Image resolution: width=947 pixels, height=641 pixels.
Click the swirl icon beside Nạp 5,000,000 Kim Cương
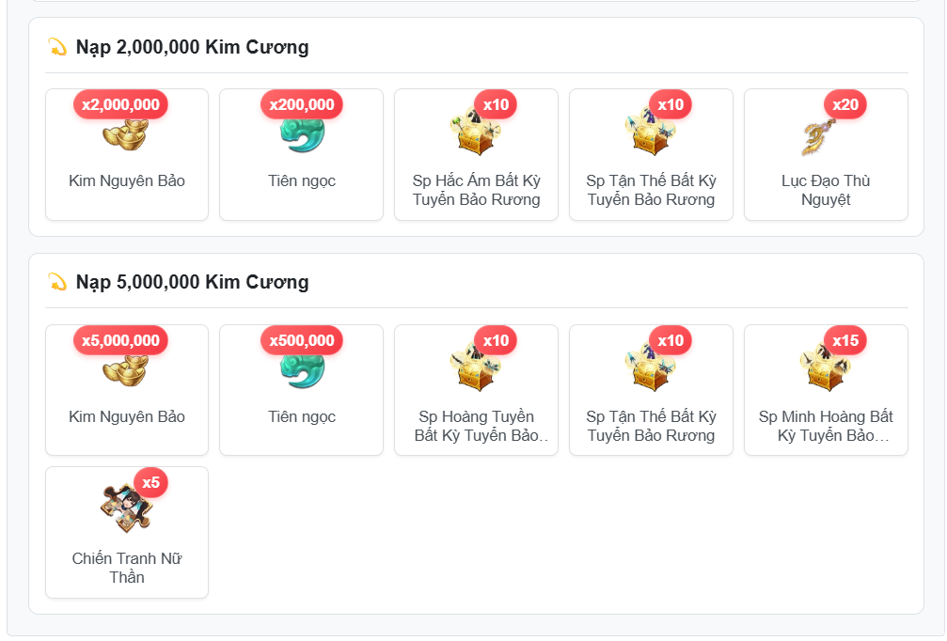(57, 281)
